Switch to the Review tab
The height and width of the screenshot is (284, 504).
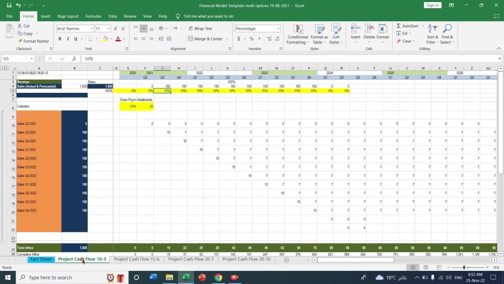[x=130, y=16]
